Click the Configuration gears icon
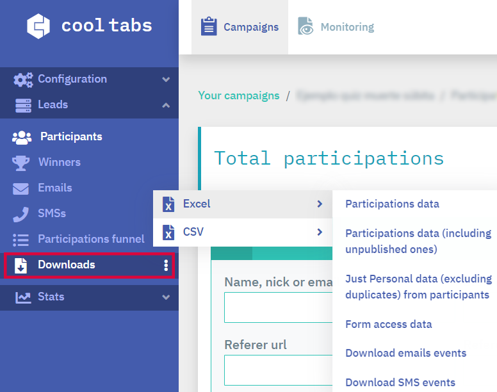Viewport: 497px width, 392px height. point(23,79)
